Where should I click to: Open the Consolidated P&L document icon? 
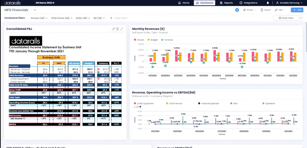coord(117,29)
